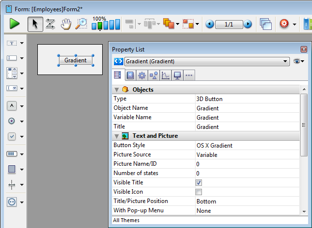Open the Gradient object selector dropdown
The height and width of the screenshot is (228, 312).
pos(285,62)
